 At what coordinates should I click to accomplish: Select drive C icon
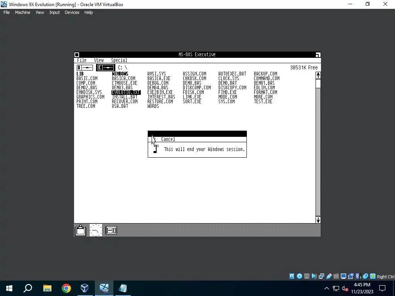tap(106, 67)
